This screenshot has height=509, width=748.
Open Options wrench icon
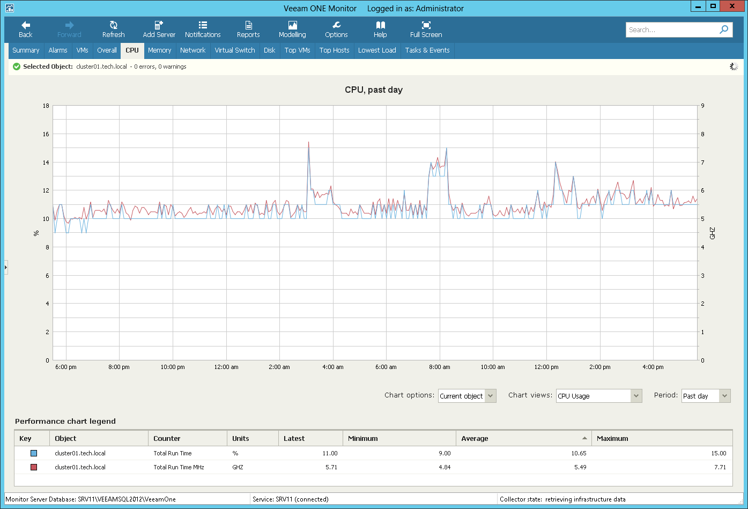click(x=336, y=25)
